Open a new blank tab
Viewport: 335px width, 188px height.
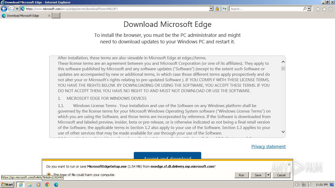pos(56,16)
